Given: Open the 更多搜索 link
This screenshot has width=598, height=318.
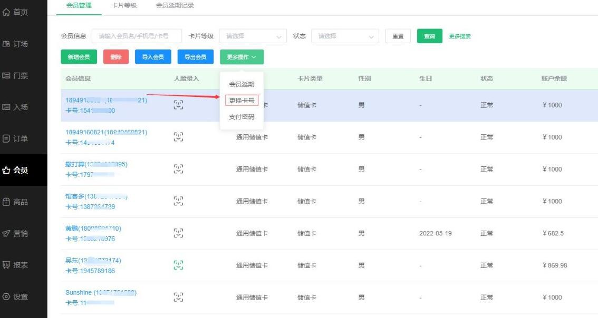Looking at the screenshot, I should tap(459, 36).
